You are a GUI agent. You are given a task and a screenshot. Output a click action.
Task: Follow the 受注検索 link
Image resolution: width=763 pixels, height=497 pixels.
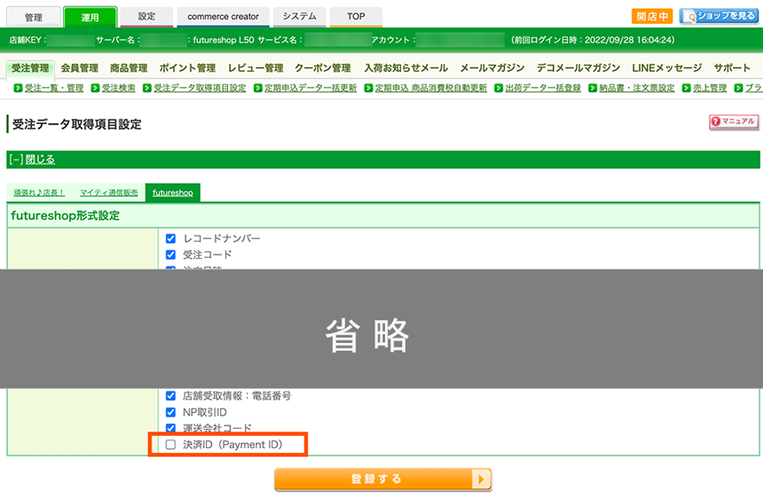tap(118, 88)
